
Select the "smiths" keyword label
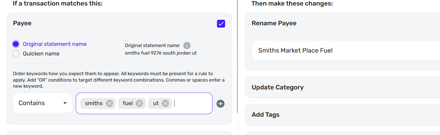[x=94, y=103]
